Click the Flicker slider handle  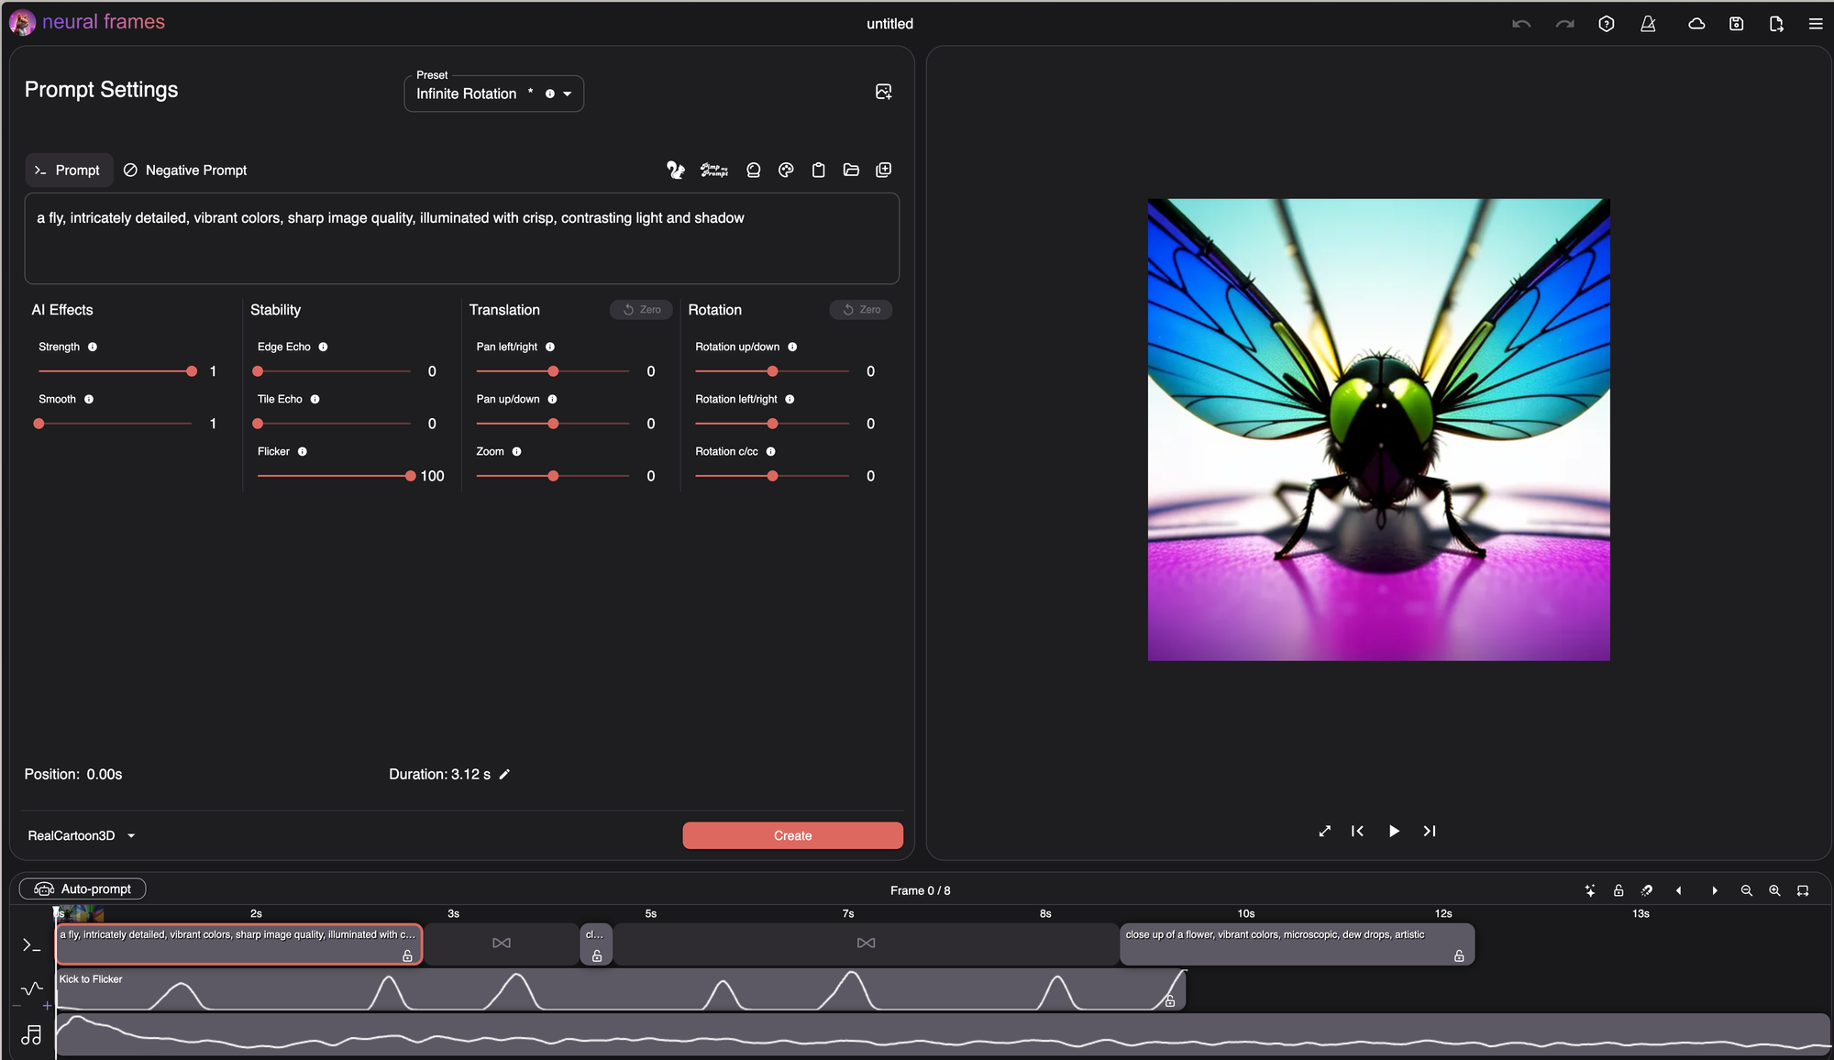(x=410, y=476)
